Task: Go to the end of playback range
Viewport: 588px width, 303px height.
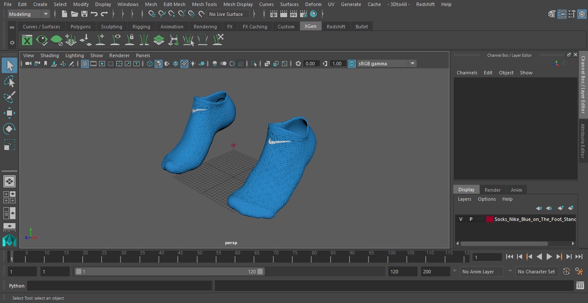Action: 579,257
